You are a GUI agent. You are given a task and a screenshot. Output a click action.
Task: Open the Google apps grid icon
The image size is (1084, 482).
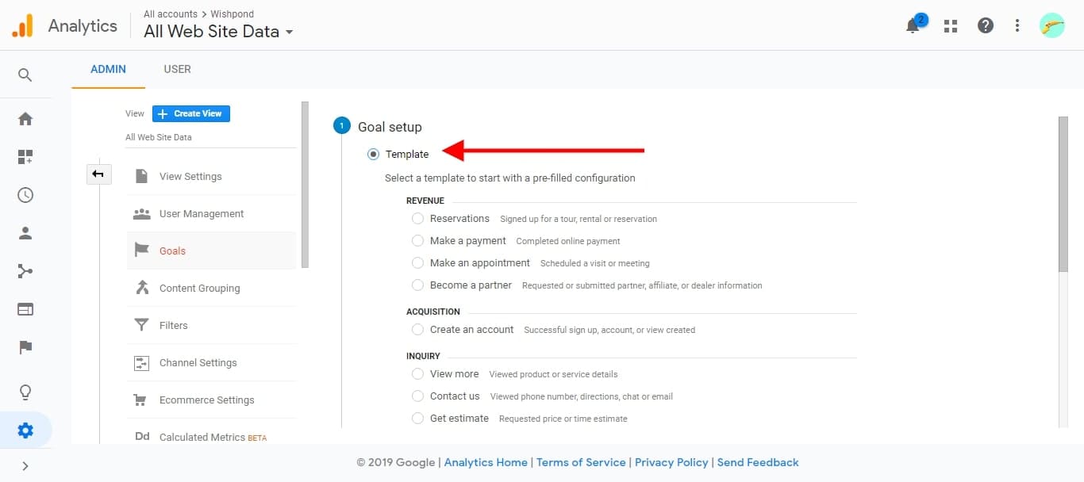(950, 26)
